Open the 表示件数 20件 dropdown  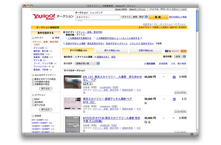click(180, 57)
